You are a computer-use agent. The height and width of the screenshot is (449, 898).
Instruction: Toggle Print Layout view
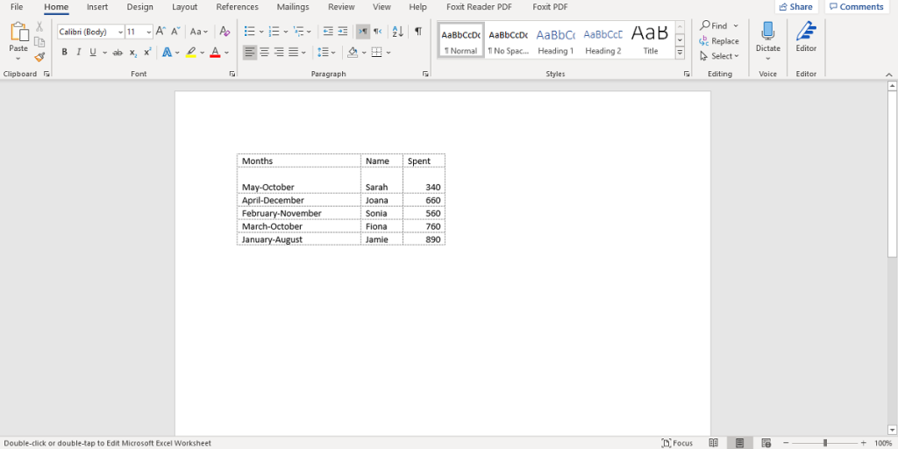(740, 443)
